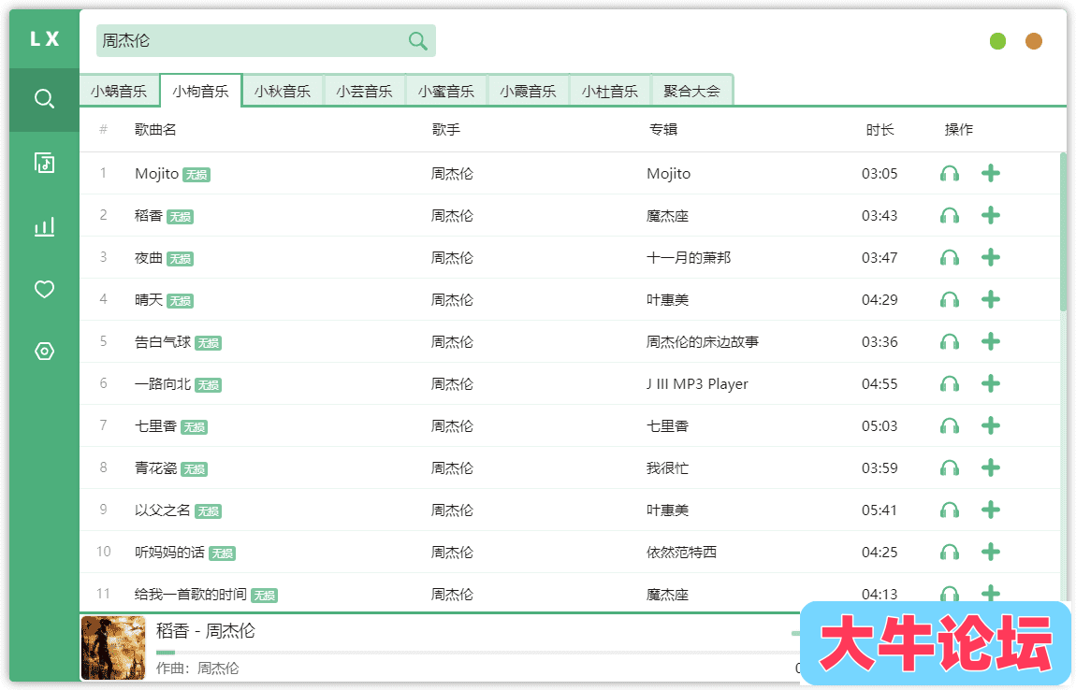Select song title 晴天 in row 4
Image resolution: width=1076 pixels, height=690 pixels.
(x=149, y=300)
